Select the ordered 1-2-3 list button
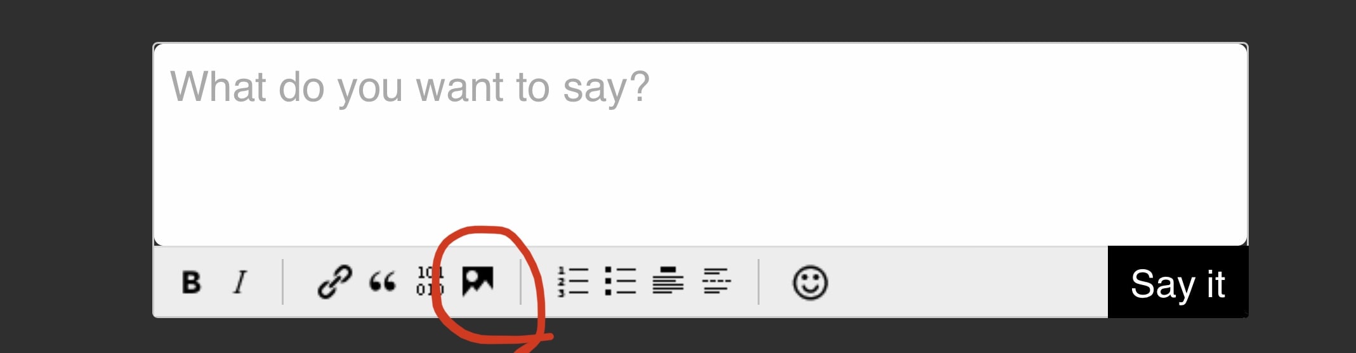Screen dimensions: 1356x353 point(573,281)
